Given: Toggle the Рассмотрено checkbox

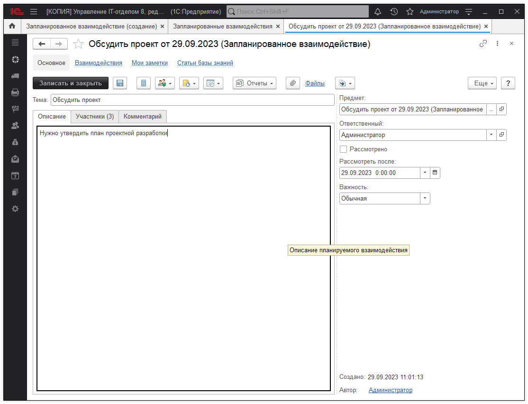Looking at the screenshot, I should 344,149.
